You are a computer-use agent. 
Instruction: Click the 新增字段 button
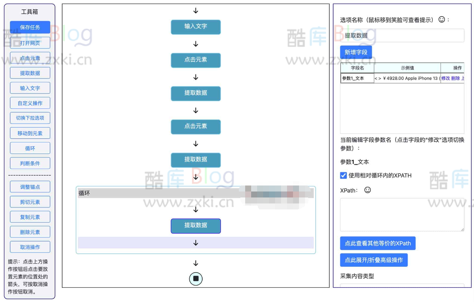(356, 52)
